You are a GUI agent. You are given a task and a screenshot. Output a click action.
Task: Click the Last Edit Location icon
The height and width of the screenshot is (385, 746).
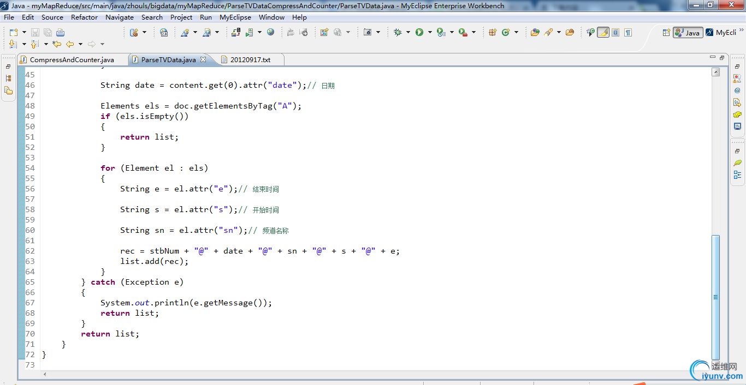[57, 44]
